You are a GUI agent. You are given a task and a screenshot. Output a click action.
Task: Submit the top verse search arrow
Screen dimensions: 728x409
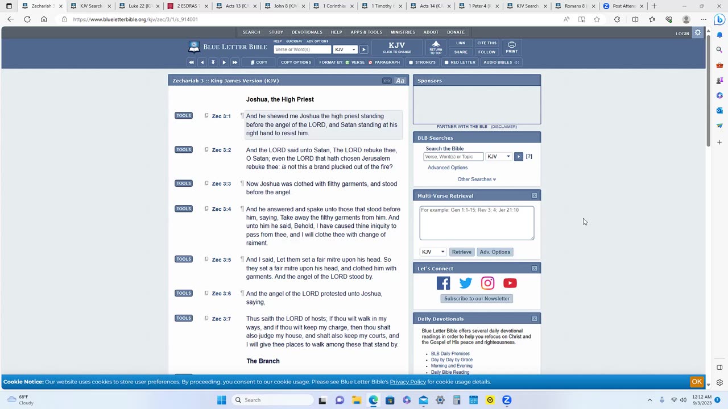click(x=363, y=49)
